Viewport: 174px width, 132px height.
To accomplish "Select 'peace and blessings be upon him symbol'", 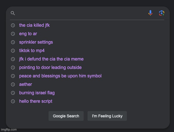I will coord(60,76).
